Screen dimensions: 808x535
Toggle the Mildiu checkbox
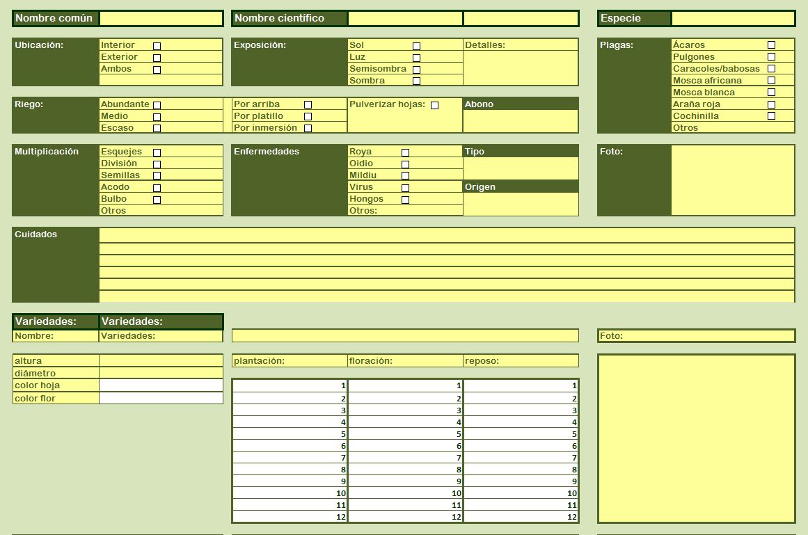tap(406, 176)
